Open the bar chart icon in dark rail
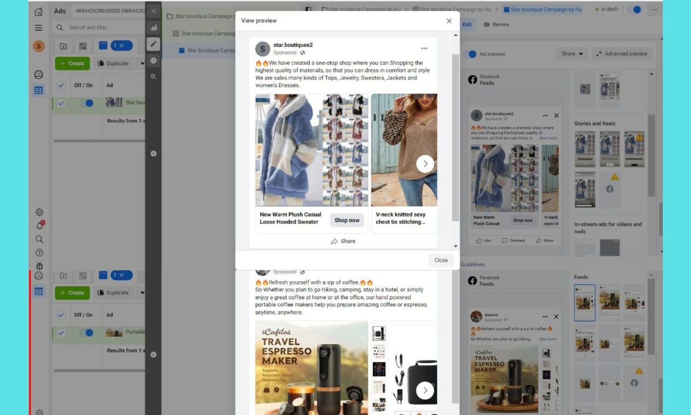The height and width of the screenshot is (415, 691). 153,28
